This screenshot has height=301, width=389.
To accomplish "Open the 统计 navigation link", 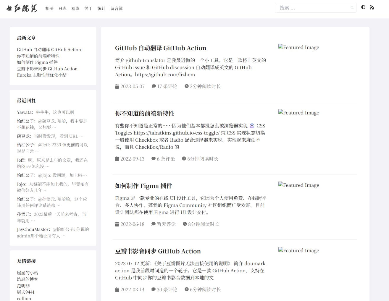I will click(101, 9).
